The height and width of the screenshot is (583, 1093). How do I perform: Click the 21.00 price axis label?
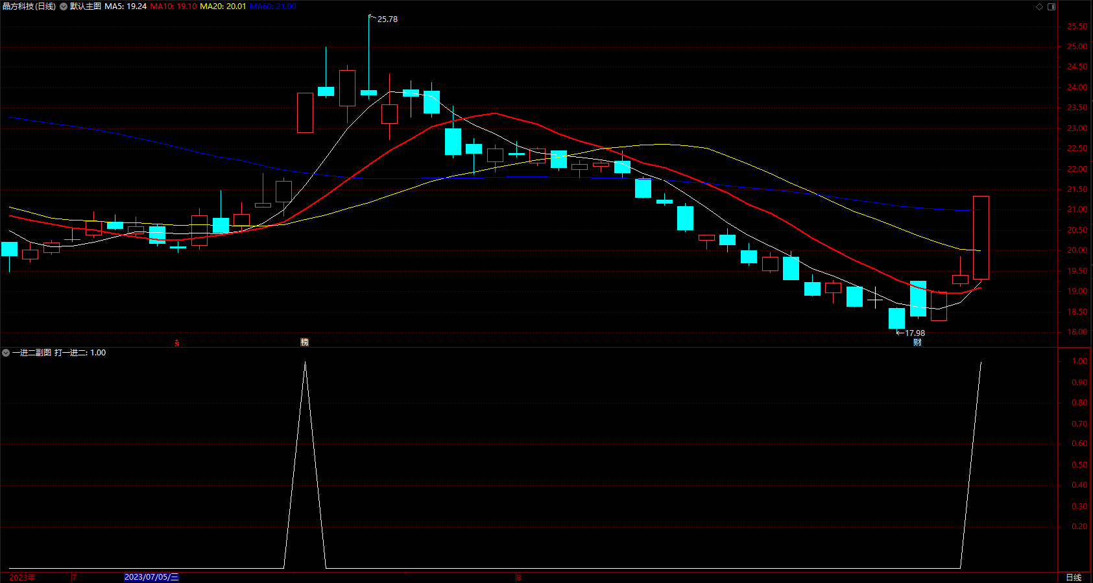click(1077, 209)
